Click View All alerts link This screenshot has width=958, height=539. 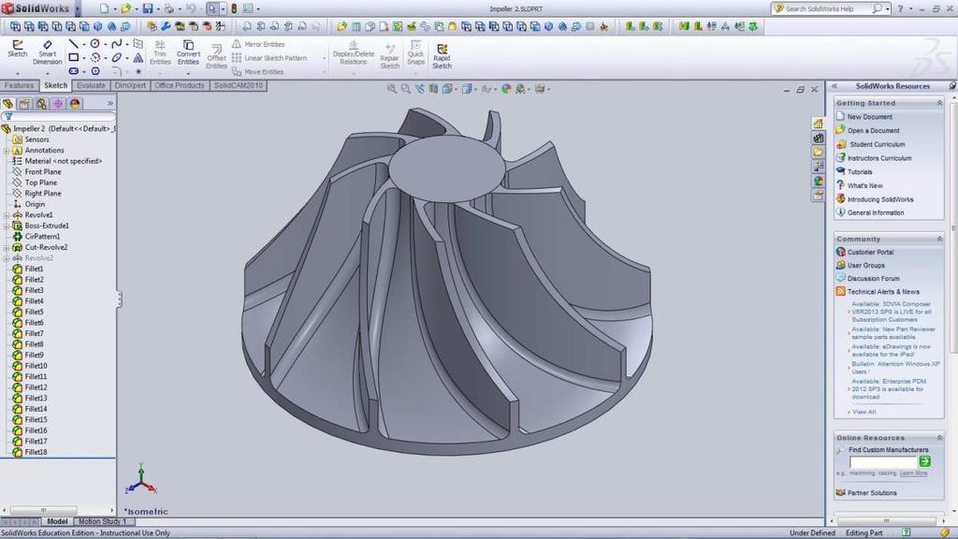[x=864, y=412]
